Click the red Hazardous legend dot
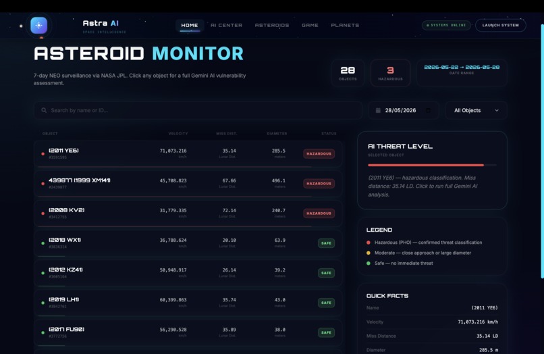544x354 pixels. [369, 243]
